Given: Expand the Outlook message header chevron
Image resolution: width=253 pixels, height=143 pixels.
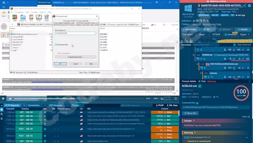Looking at the screenshot, I should pos(177,29).
